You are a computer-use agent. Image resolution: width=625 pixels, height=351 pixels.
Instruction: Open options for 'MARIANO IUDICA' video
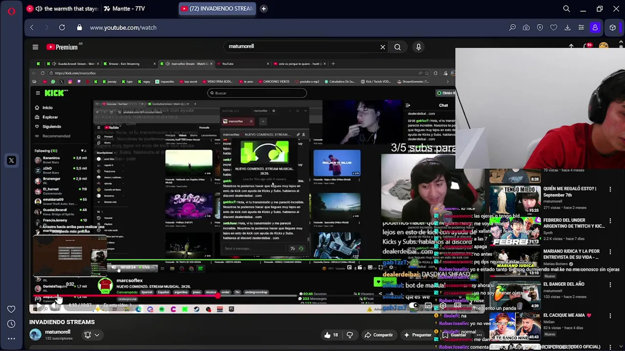coord(610,252)
